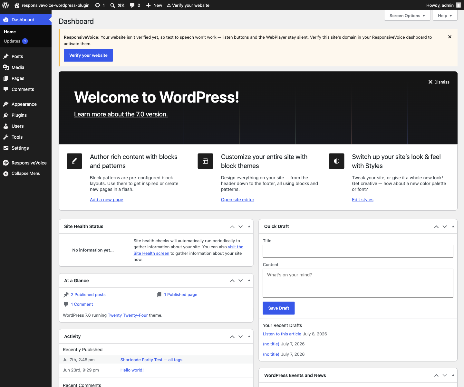Viewport: 464px width, 387px height.
Task: Move Site Health Status panel down
Action: click(241, 226)
